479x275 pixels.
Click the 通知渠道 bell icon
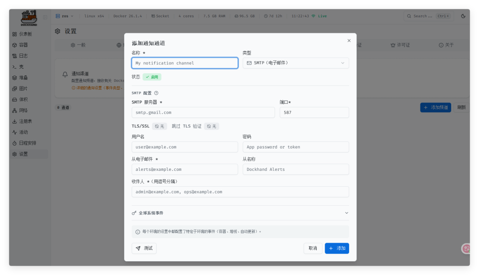65,74
